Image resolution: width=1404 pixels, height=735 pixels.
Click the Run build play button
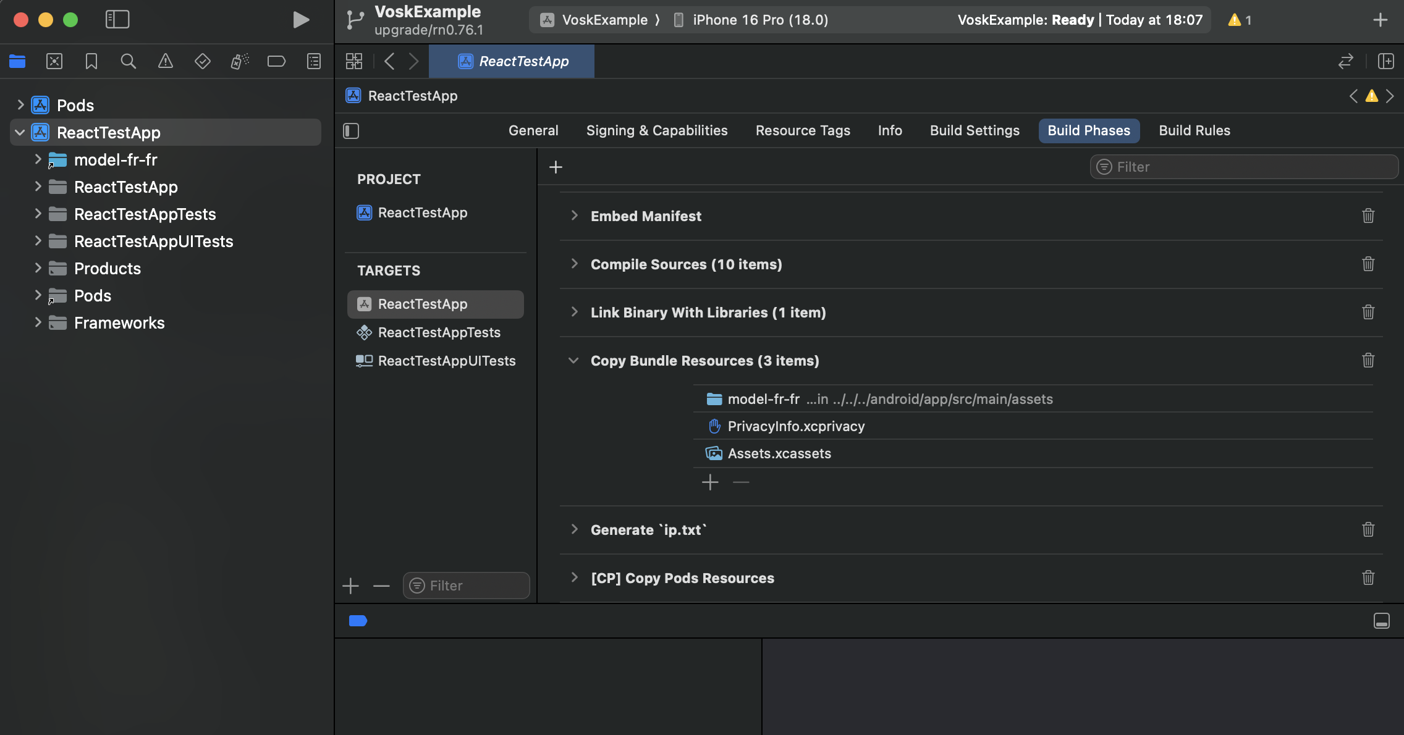300,20
